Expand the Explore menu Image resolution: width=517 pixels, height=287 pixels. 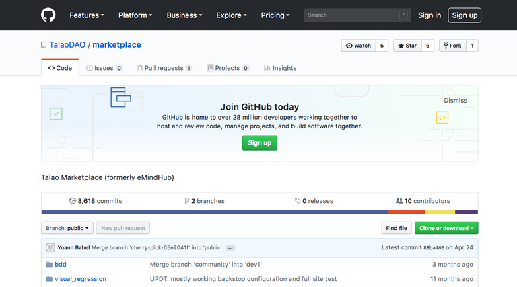pyautogui.click(x=232, y=15)
